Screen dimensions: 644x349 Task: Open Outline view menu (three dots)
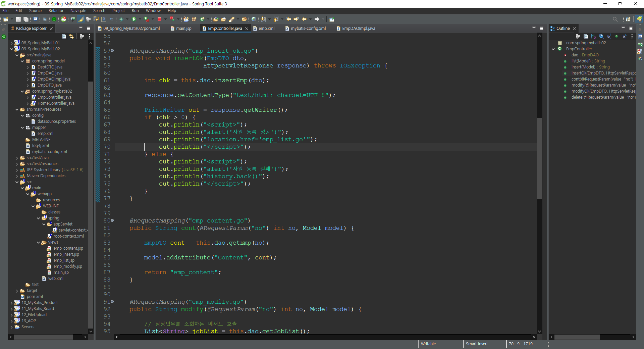(x=632, y=36)
